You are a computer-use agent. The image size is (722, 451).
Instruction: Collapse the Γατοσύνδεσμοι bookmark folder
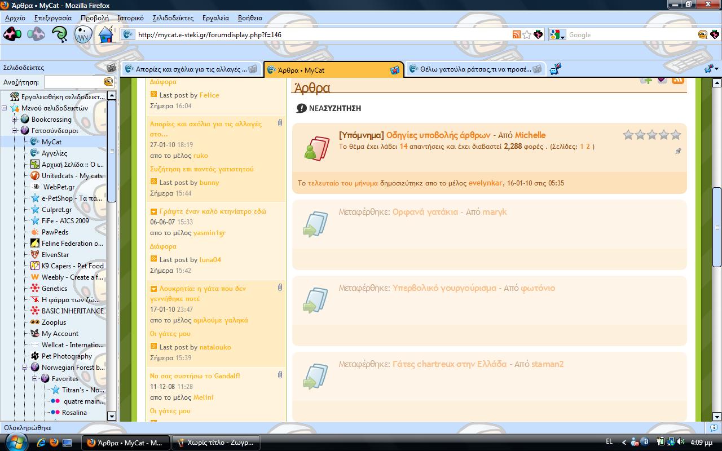[x=15, y=131]
